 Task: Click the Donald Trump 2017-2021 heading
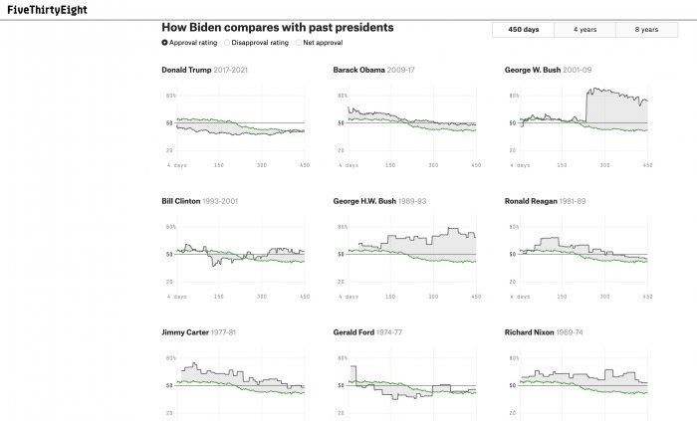[x=210, y=70]
